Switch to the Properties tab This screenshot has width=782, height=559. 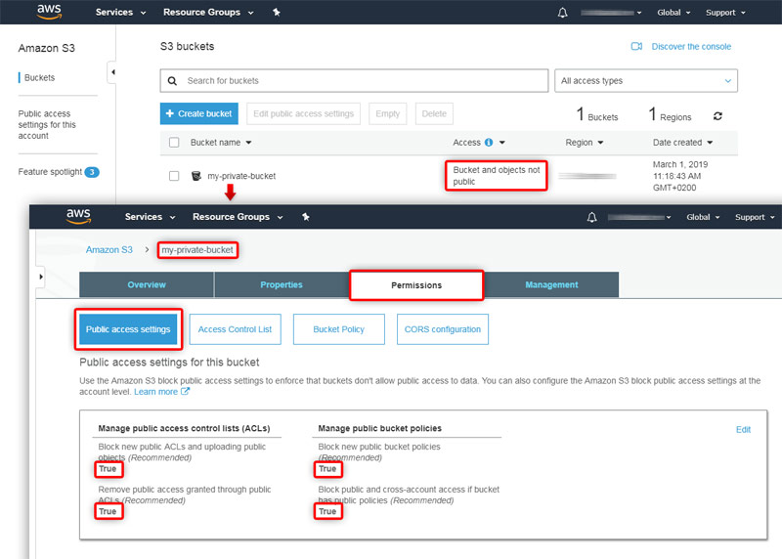pyautogui.click(x=282, y=284)
